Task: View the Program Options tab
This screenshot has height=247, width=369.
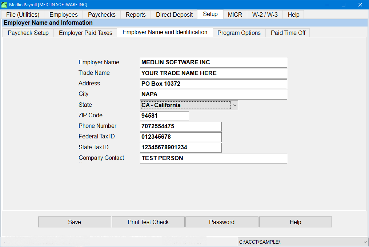Action: coord(239,32)
